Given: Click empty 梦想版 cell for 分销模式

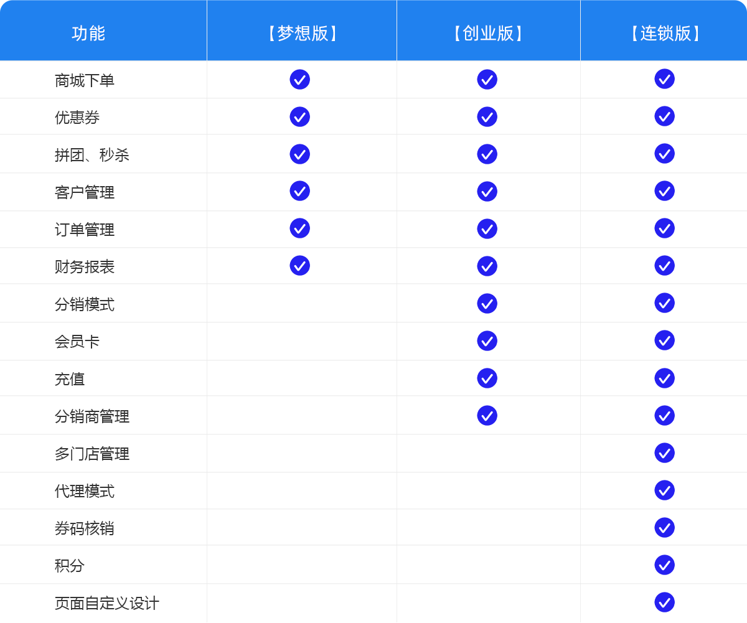Looking at the screenshot, I should click(301, 304).
